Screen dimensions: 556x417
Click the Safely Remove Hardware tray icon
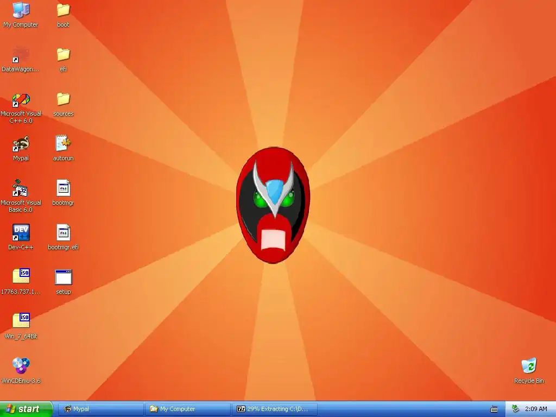click(x=516, y=409)
